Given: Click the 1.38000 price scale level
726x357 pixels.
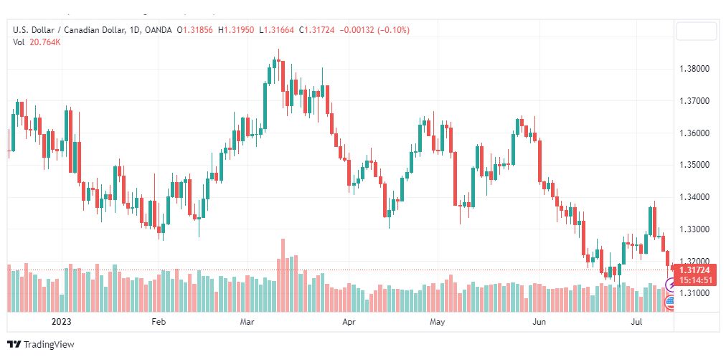Looking at the screenshot, I should pyautogui.click(x=694, y=70).
